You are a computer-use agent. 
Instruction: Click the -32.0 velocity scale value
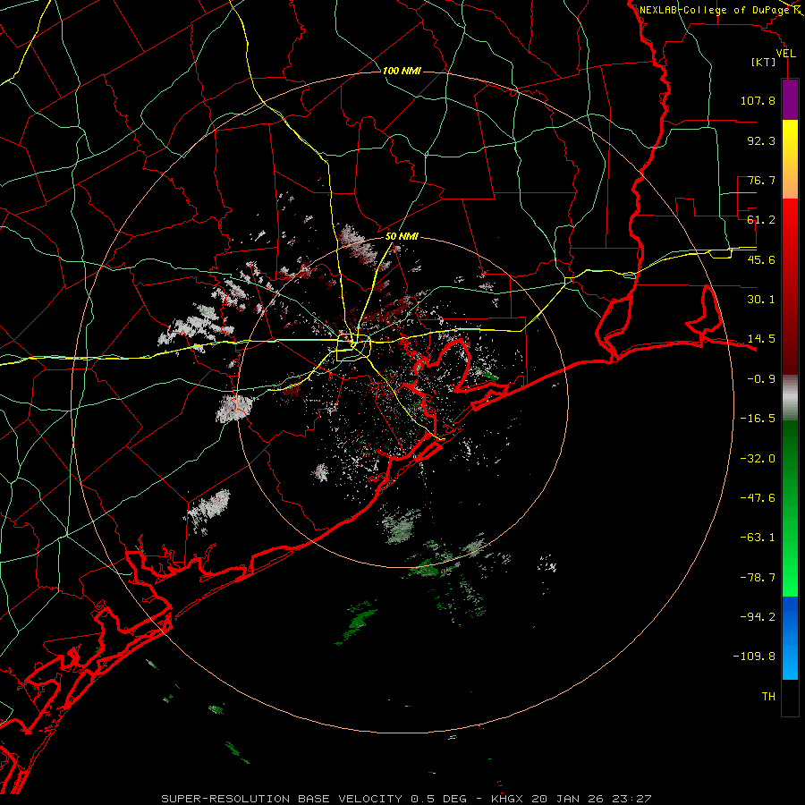click(758, 459)
